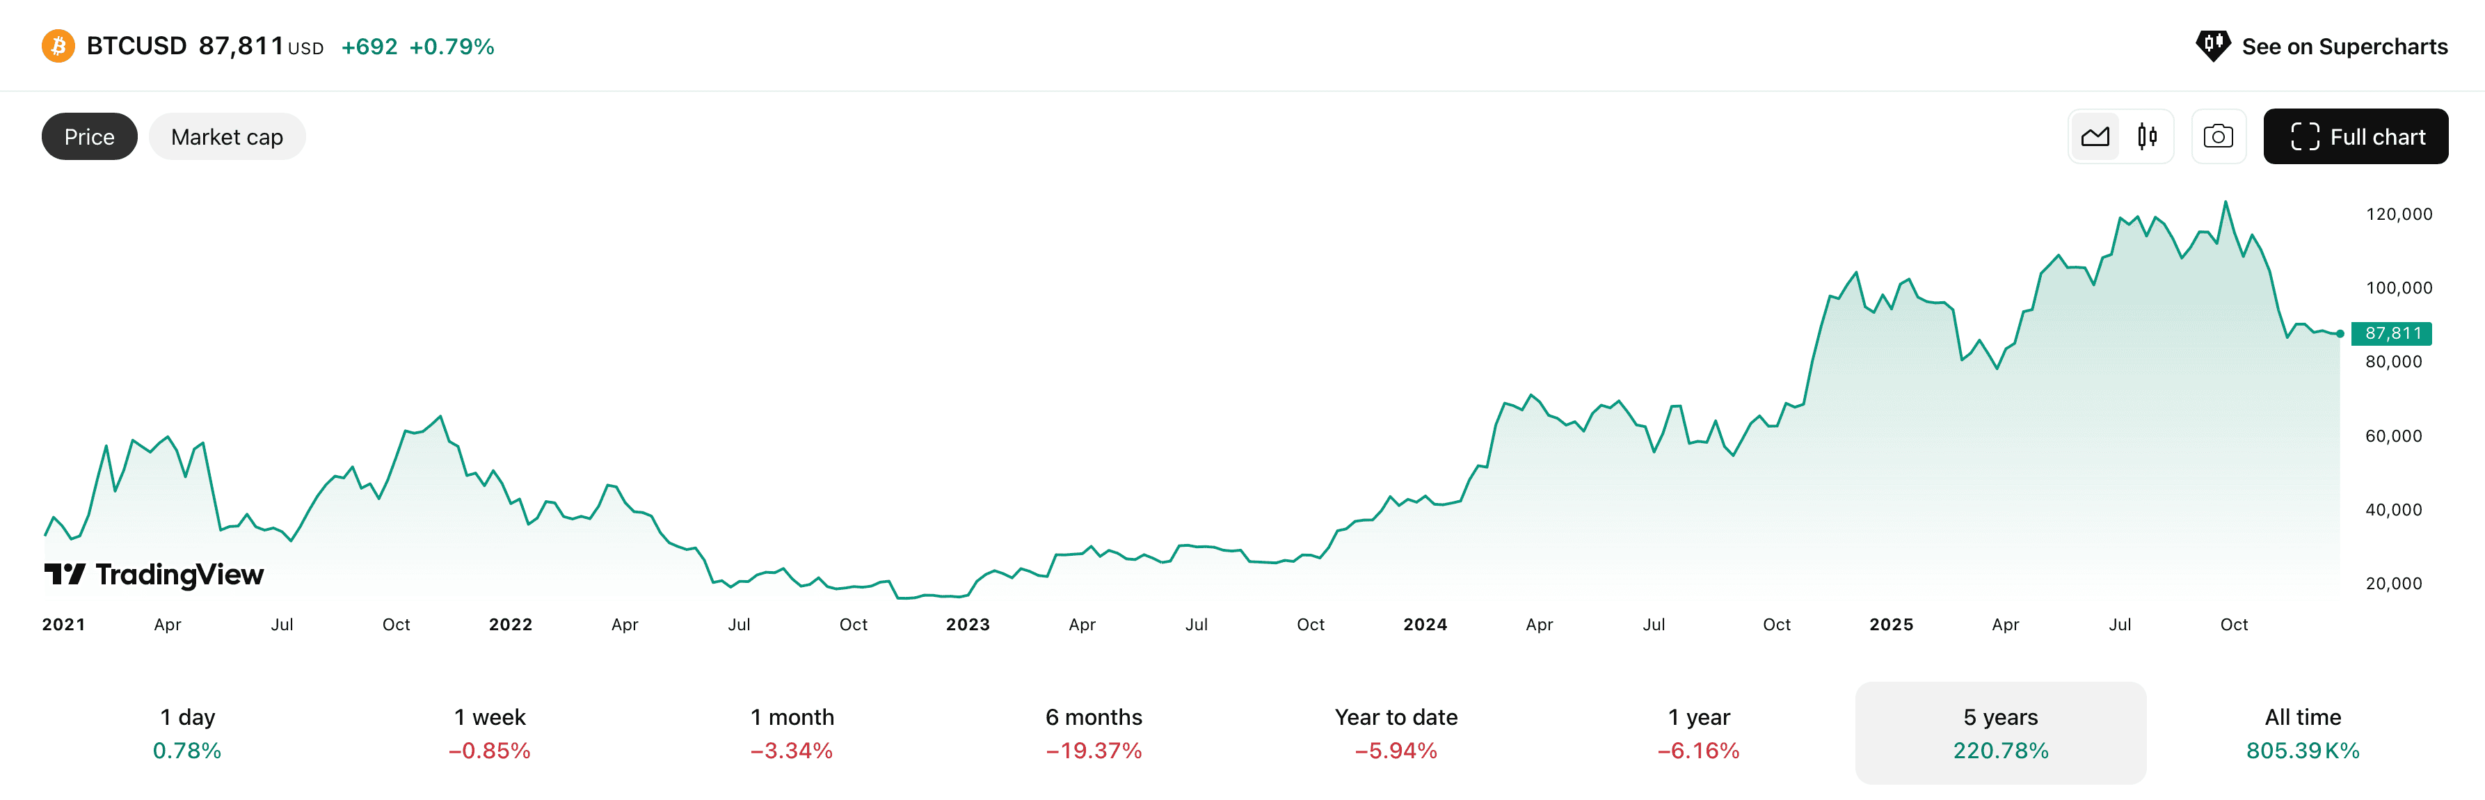This screenshot has height=800, width=2485.
Task: Click the BTCUSD symbol title
Action: 136,45
